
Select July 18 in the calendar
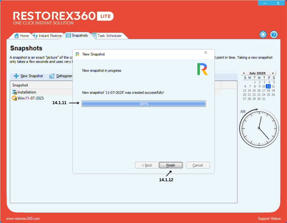pyautogui.click(x=269, y=90)
